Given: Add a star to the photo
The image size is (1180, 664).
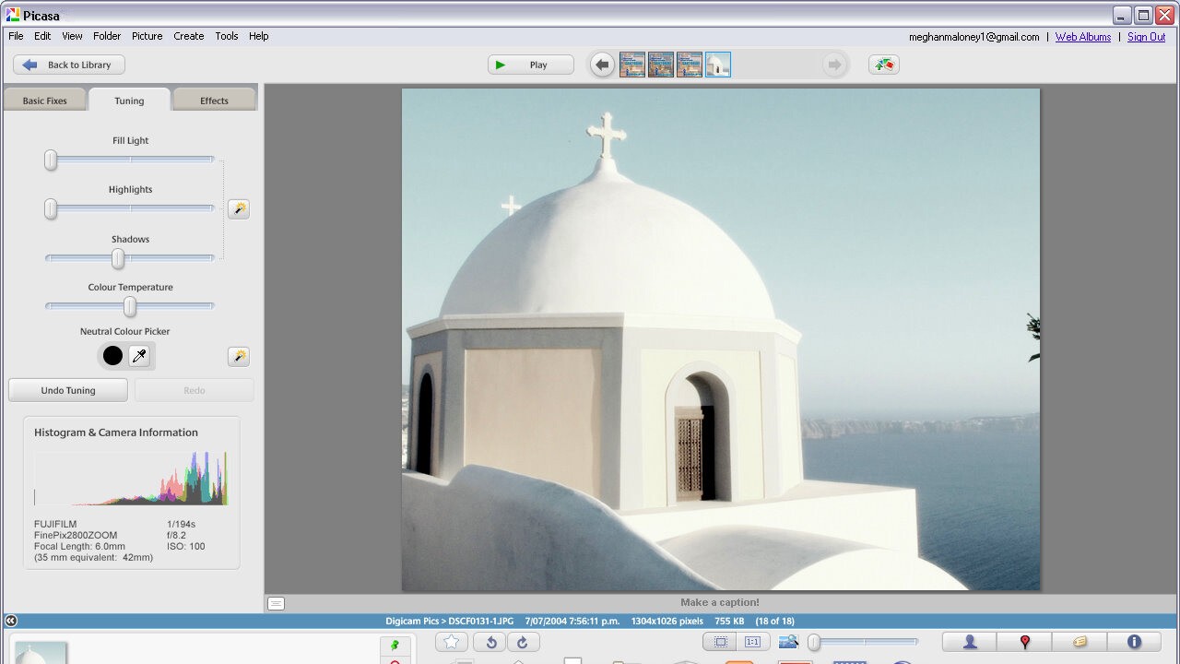Looking at the screenshot, I should point(451,643).
